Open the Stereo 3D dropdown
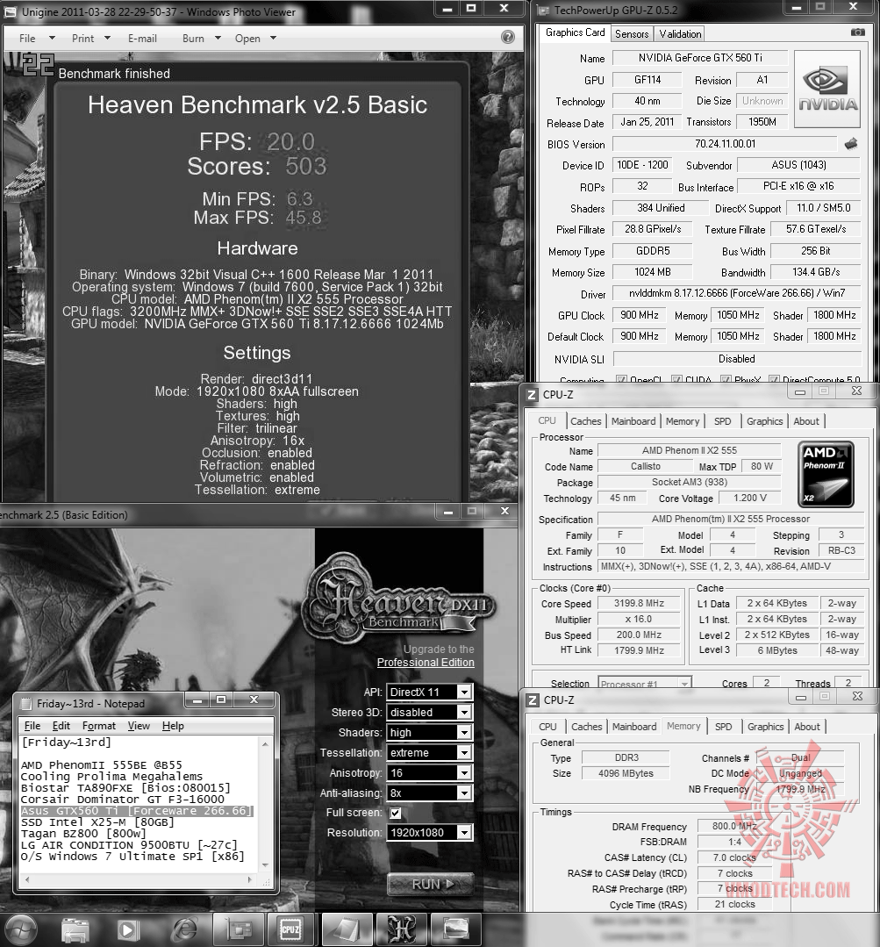The width and height of the screenshot is (880, 947). point(429,712)
